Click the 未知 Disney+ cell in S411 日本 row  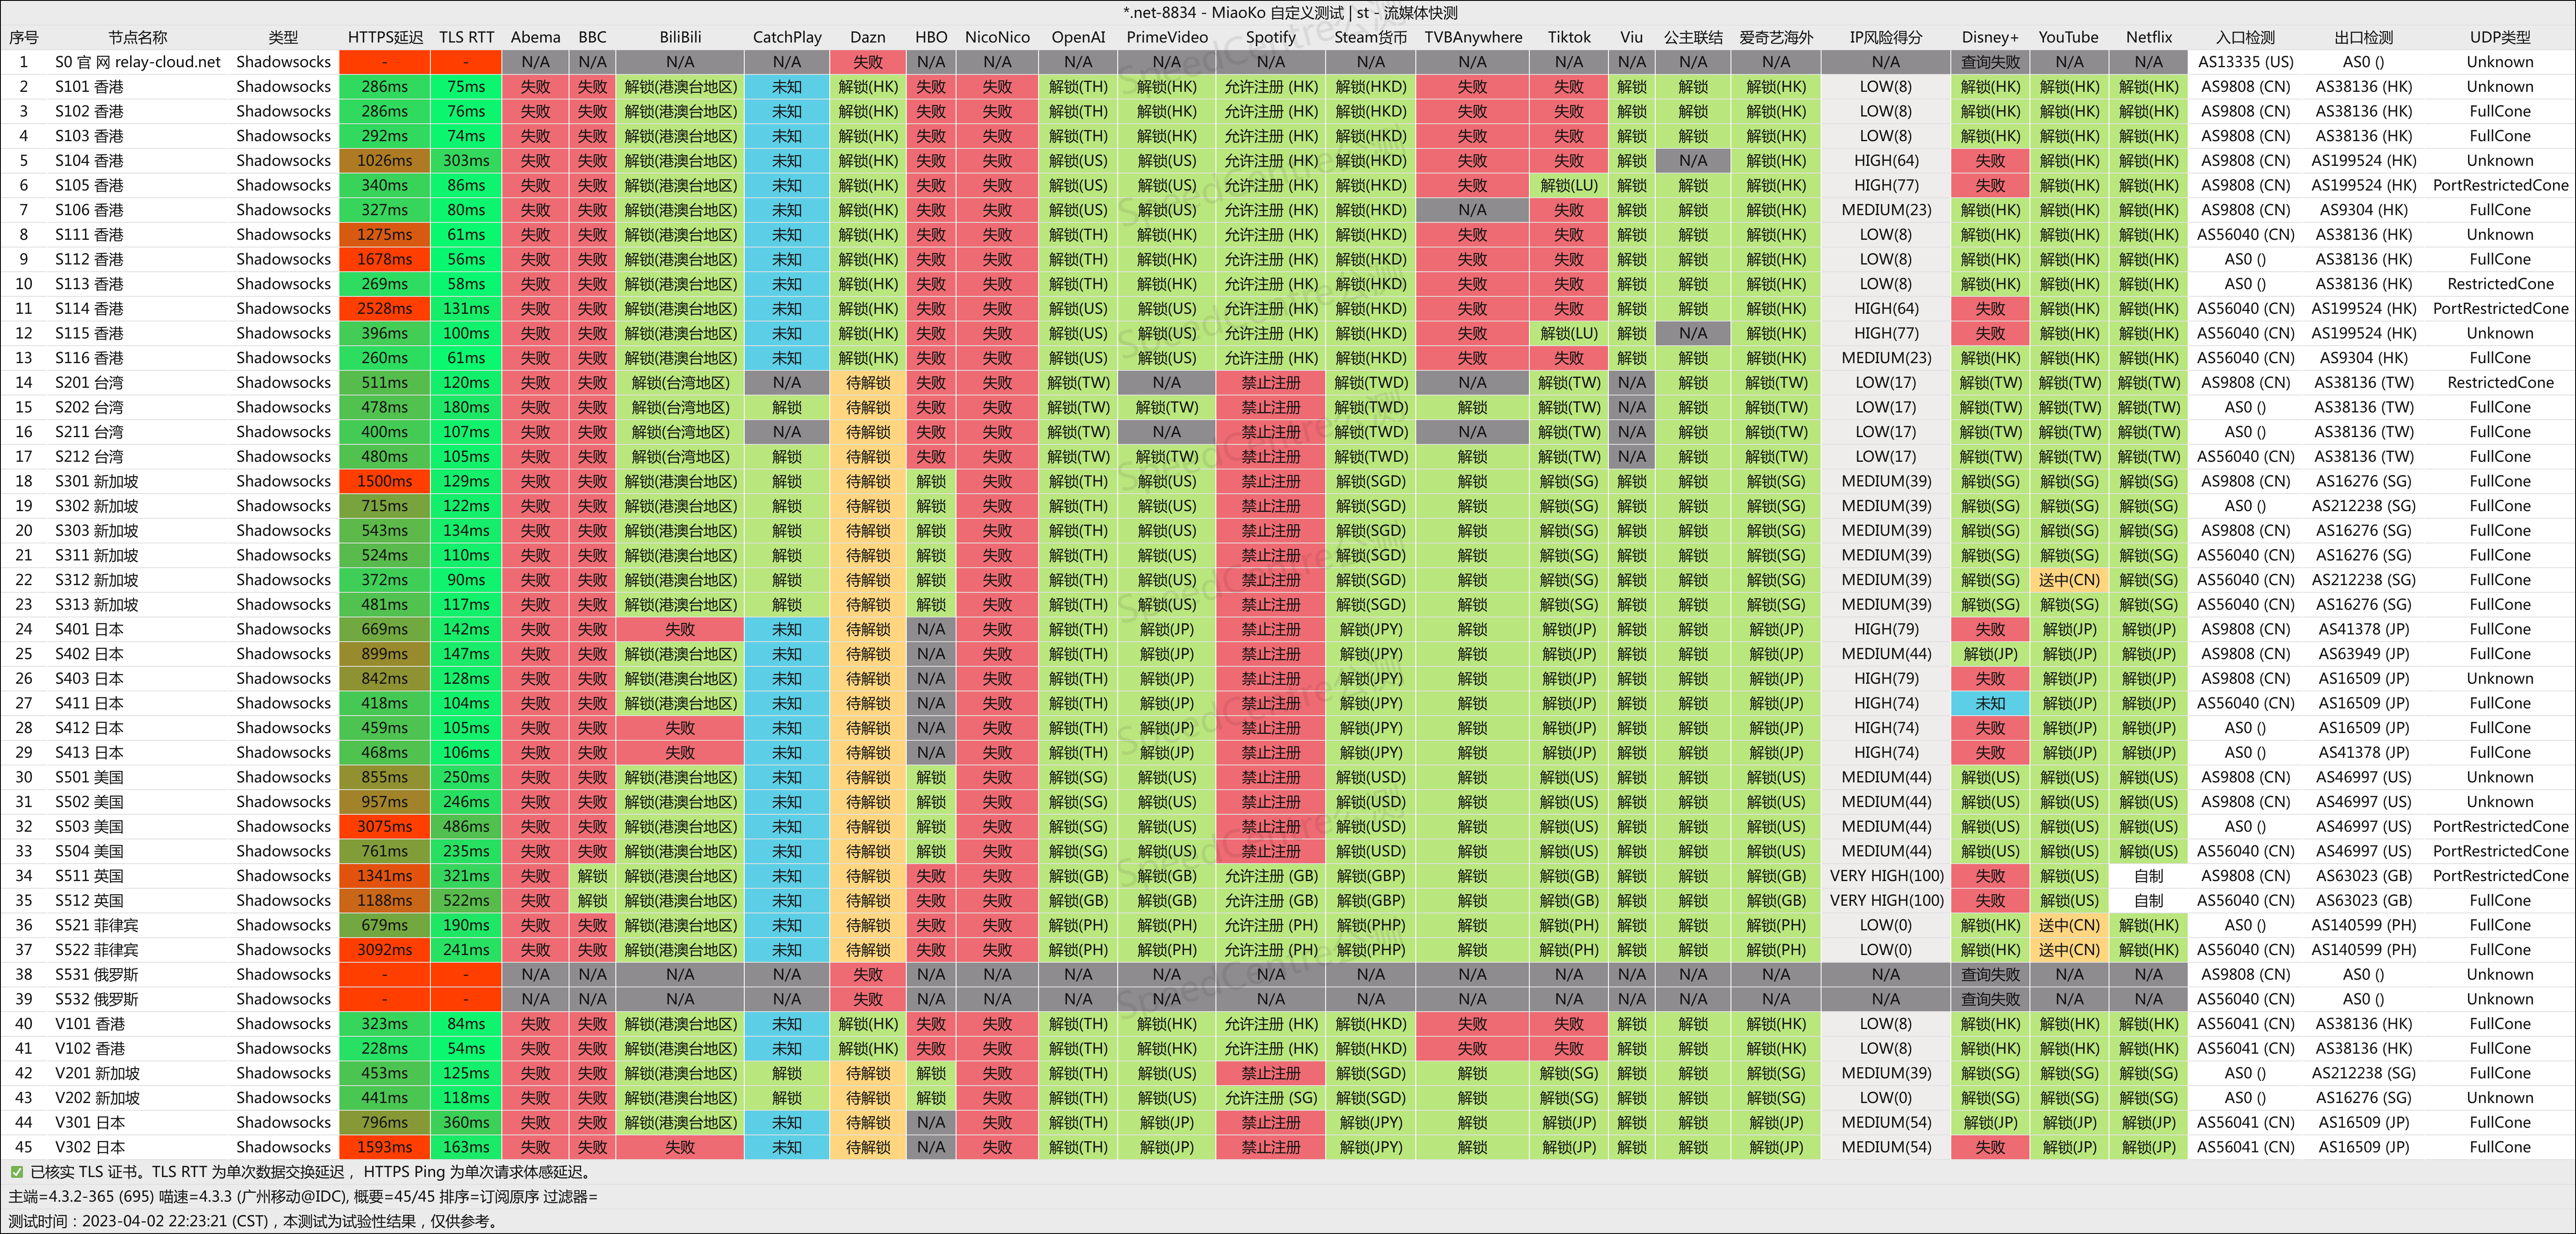1990,703
